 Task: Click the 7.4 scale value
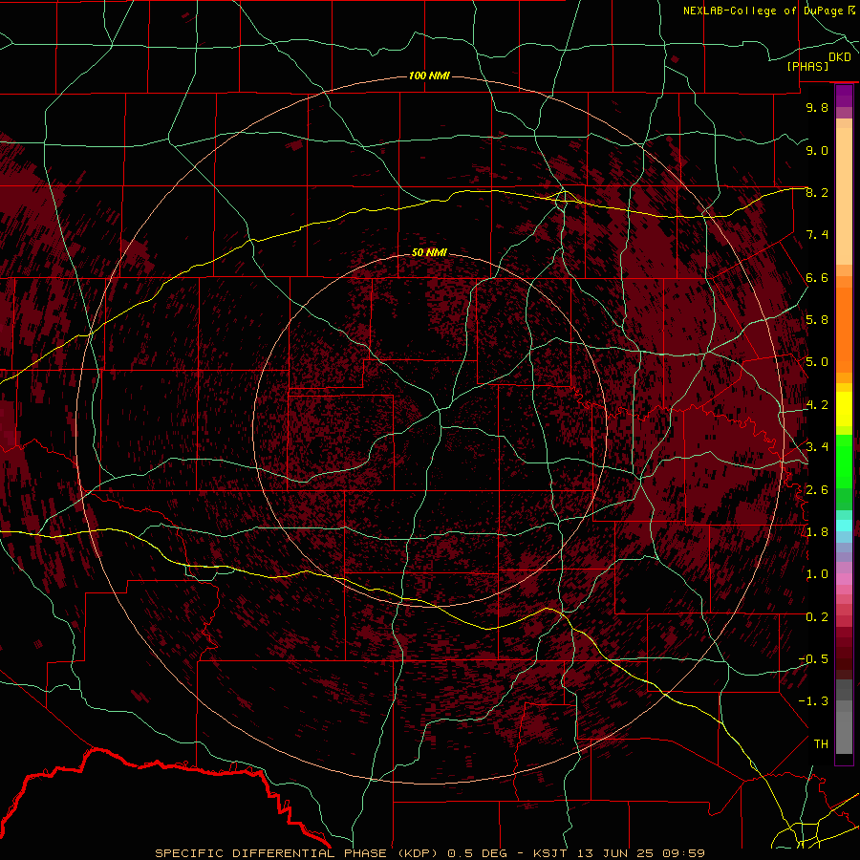(x=817, y=235)
